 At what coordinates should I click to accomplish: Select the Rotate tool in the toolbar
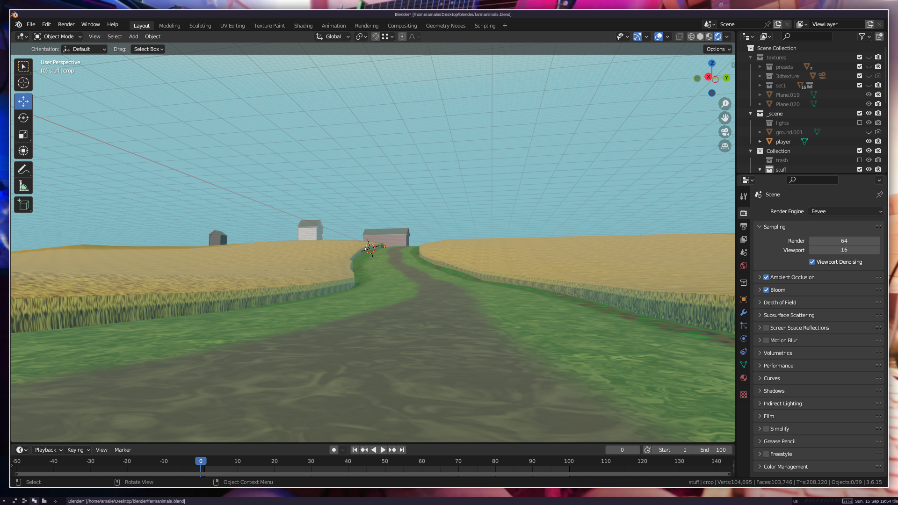[x=23, y=118]
